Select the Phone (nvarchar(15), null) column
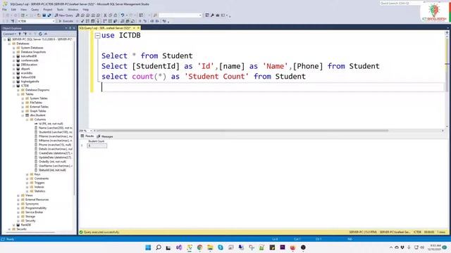Viewport: 451px width, 253px height. 55,145
